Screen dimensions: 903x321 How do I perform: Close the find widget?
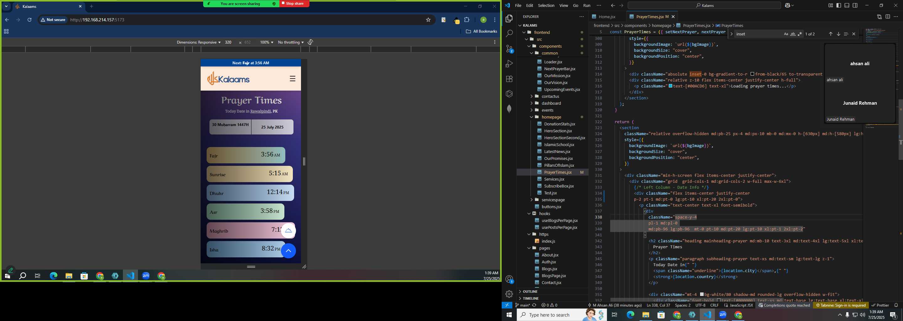click(854, 34)
